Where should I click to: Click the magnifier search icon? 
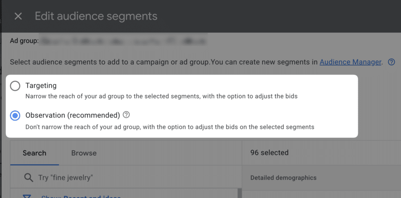(29, 177)
